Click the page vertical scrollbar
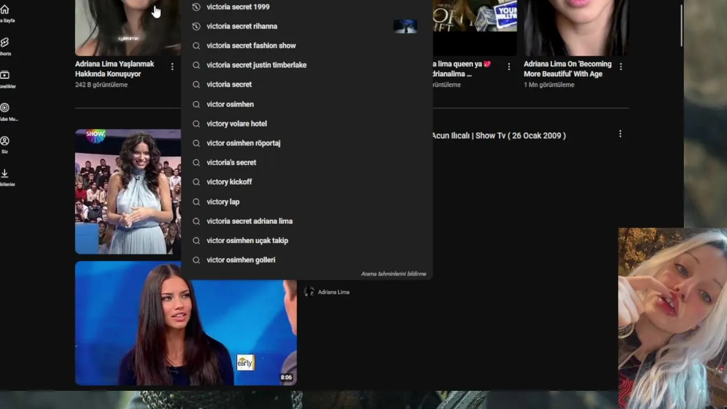727x409 pixels. (x=682, y=26)
